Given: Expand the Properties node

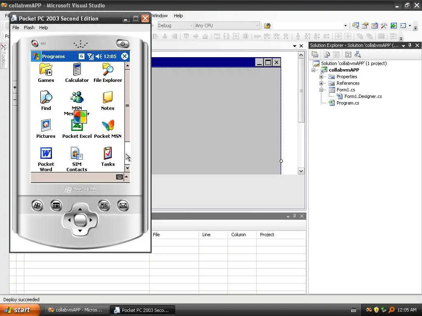Looking at the screenshot, I should point(321,77).
